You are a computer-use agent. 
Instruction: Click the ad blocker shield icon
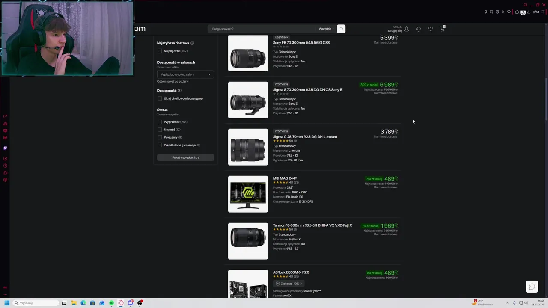pos(497,12)
